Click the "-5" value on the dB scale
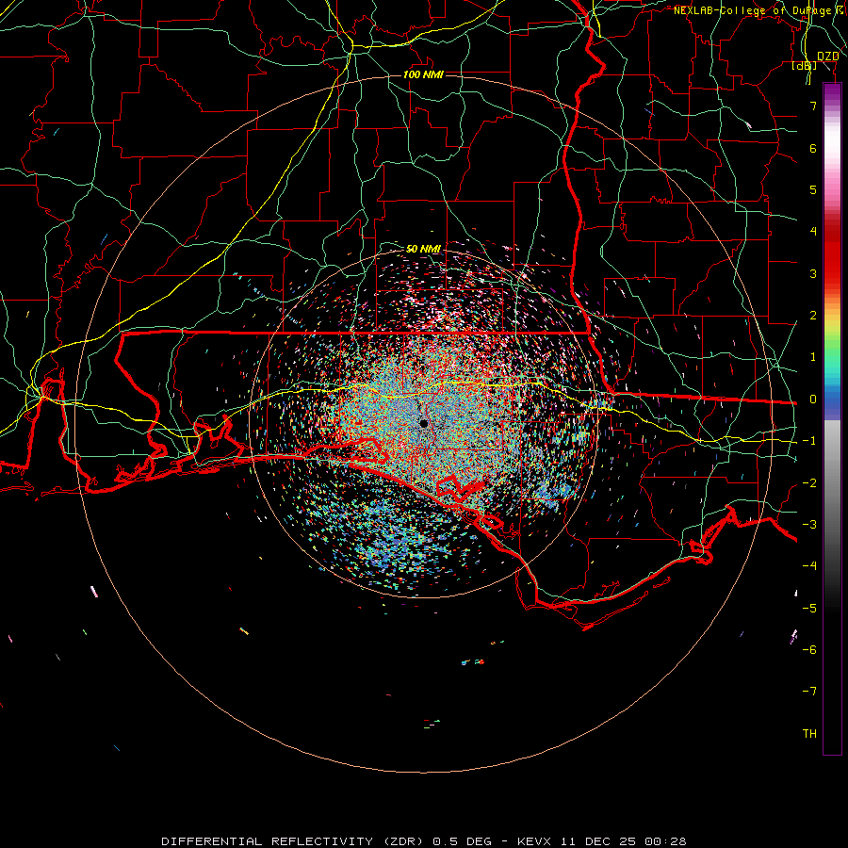 [x=809, y=609]
